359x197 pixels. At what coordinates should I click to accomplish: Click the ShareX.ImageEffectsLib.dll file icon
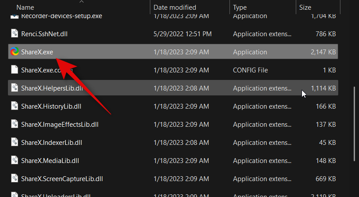click(15, 124)
